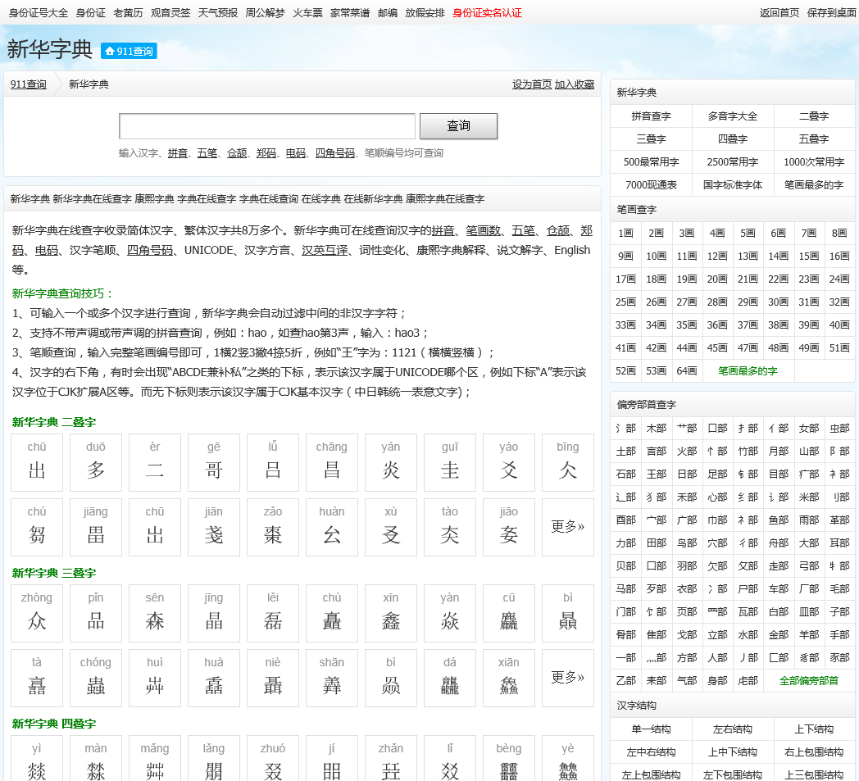Viewport: 859px width, 781px height.
Task: Open 老黄历 from the top menu
Action: tap(128, 12)
